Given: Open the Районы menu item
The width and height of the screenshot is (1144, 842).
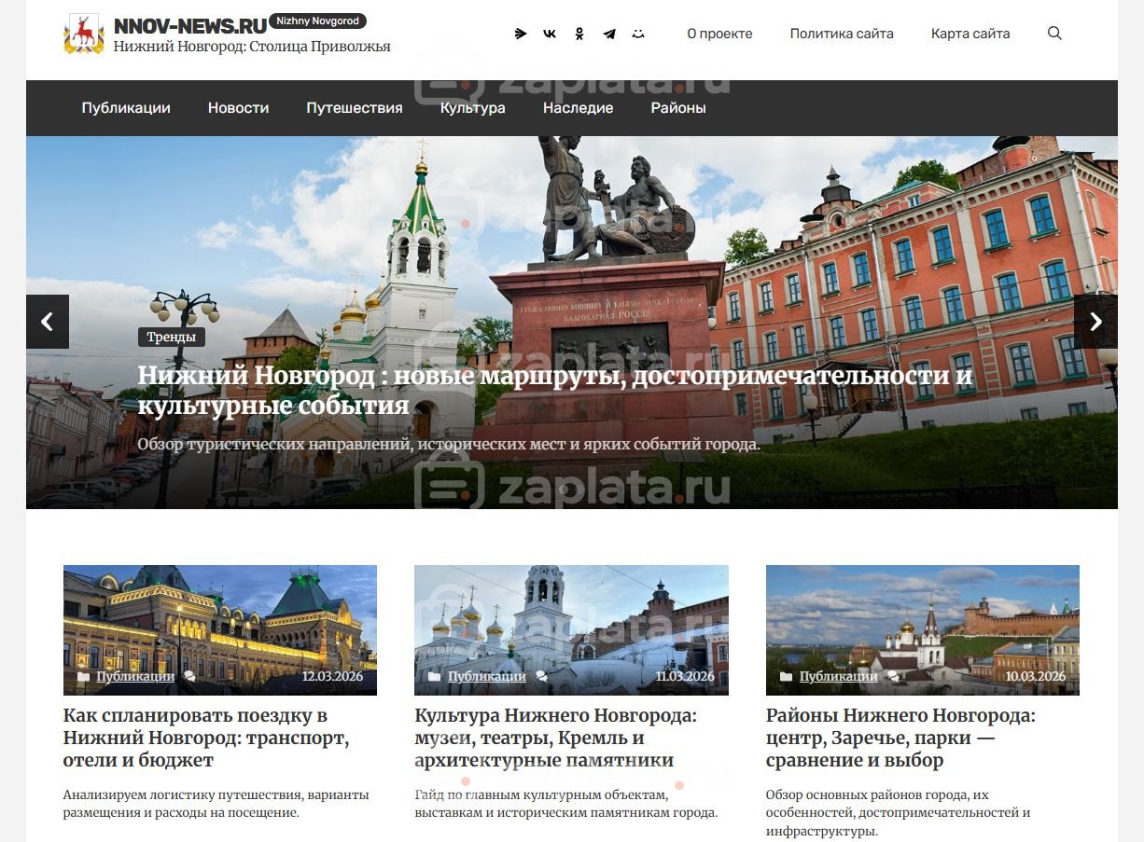Looking at the screenshot, I should point(678,108).
